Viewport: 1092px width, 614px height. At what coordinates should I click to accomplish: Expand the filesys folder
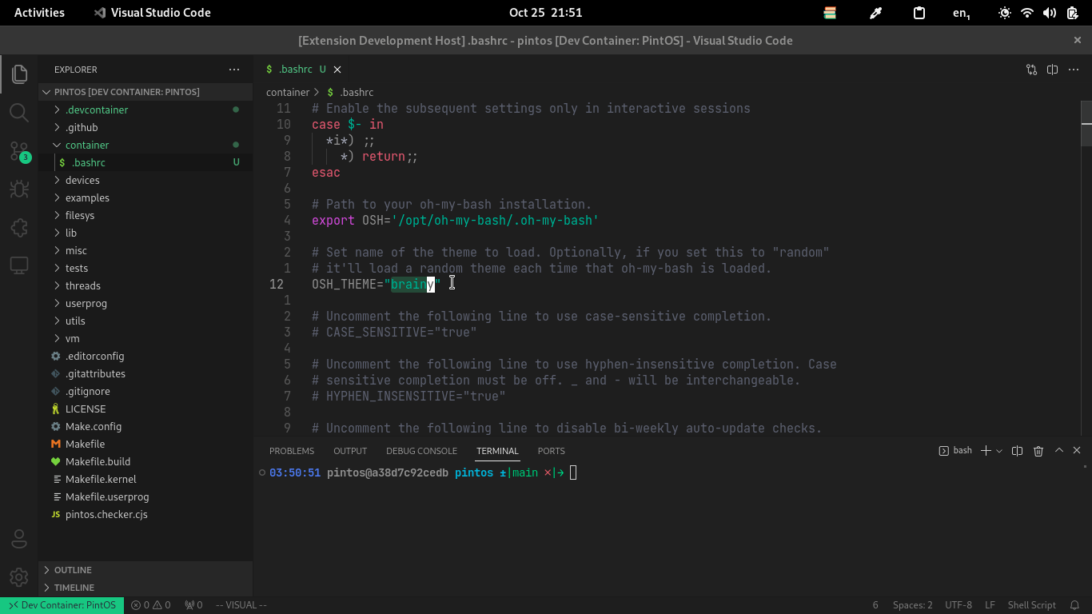point(145,215)
